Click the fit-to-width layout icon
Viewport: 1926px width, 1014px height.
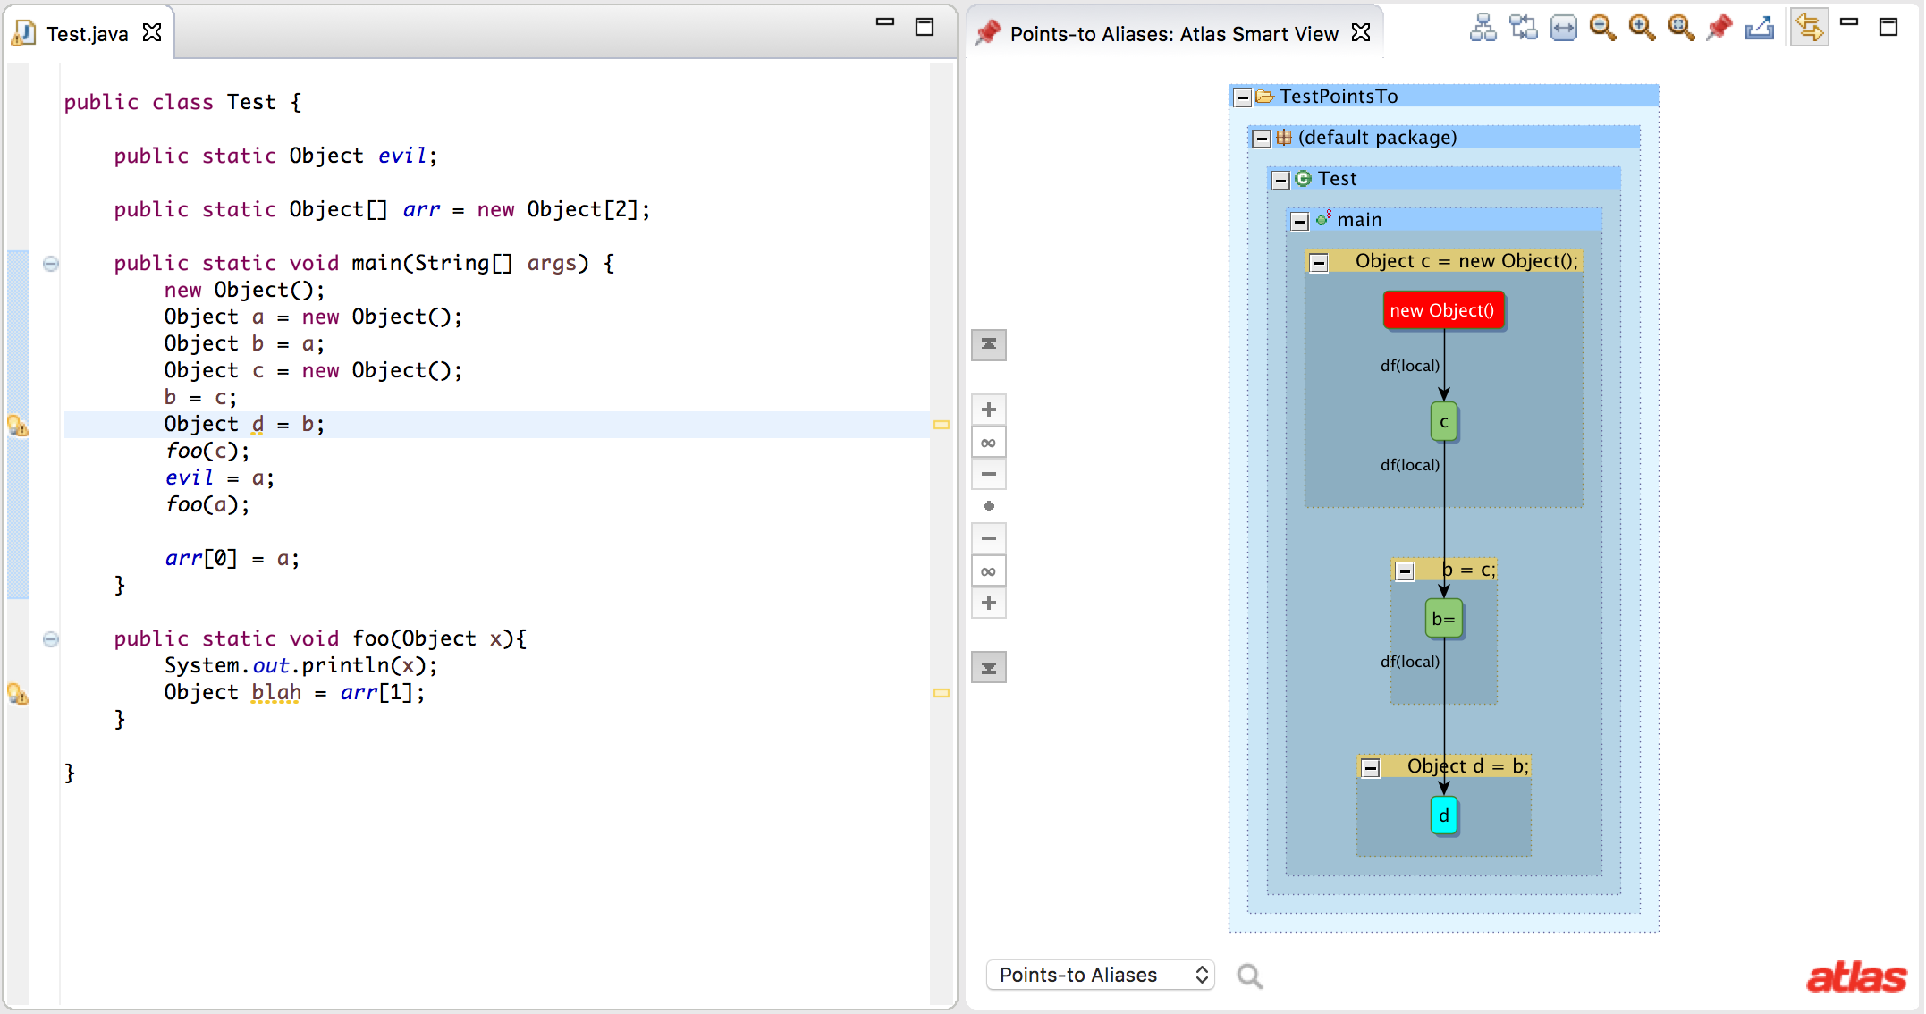(1563, 28)
